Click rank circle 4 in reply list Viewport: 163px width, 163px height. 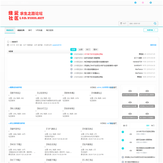[72, 65]
